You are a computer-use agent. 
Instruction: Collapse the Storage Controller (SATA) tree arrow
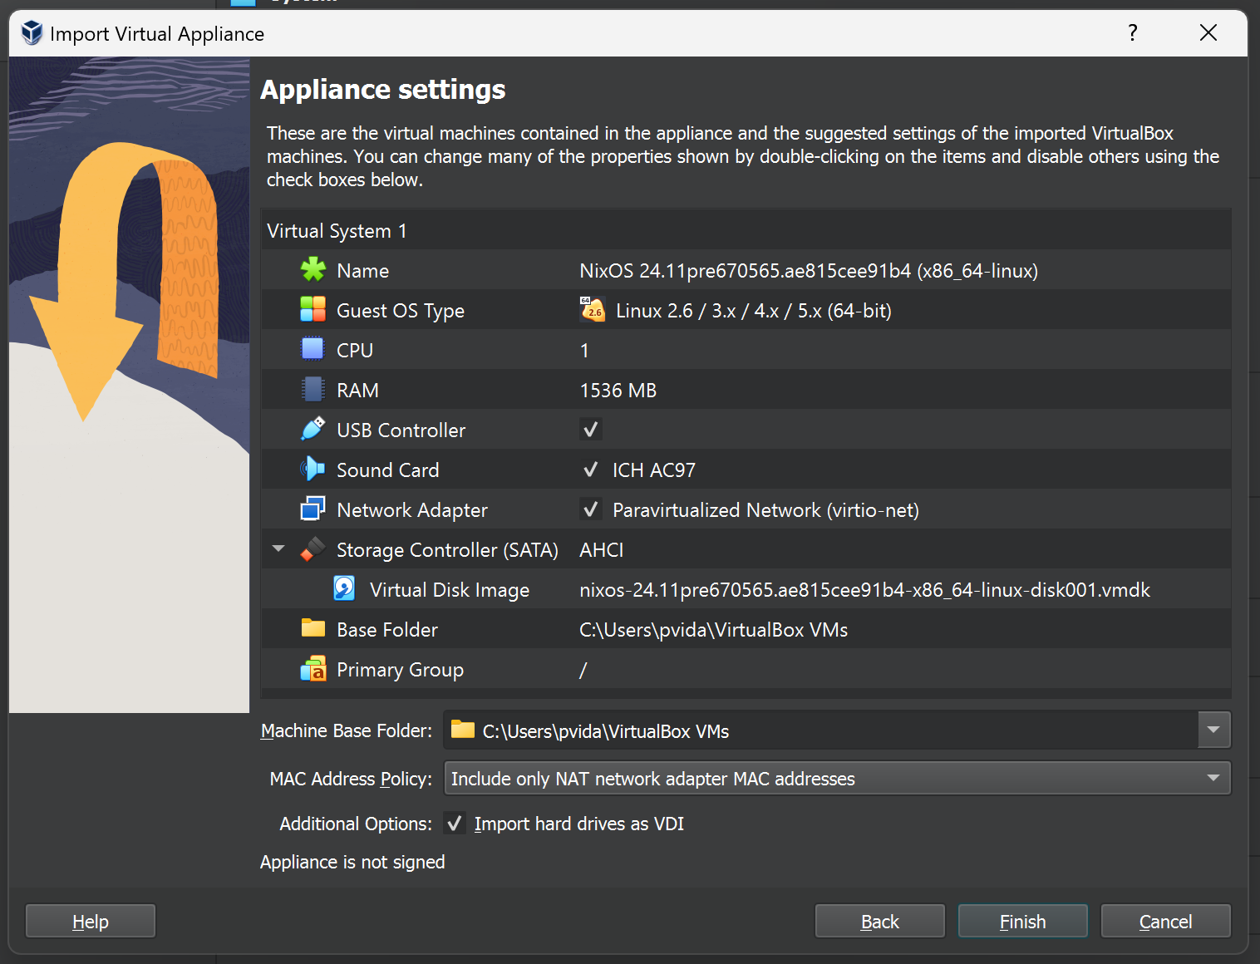coord(279,548)
